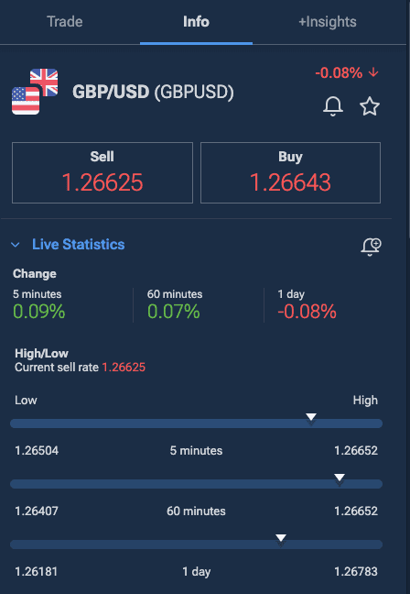Click the red down arrow beside -0.08%

(373, 72)
